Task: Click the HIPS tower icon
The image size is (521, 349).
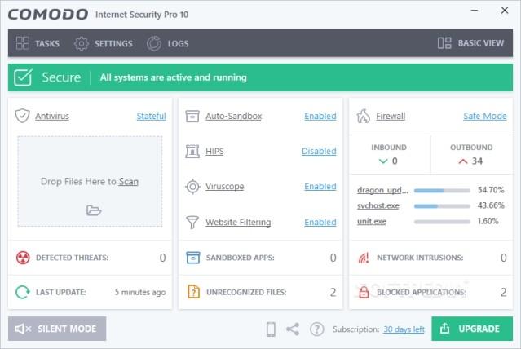Action: click(x=192, y=151)
